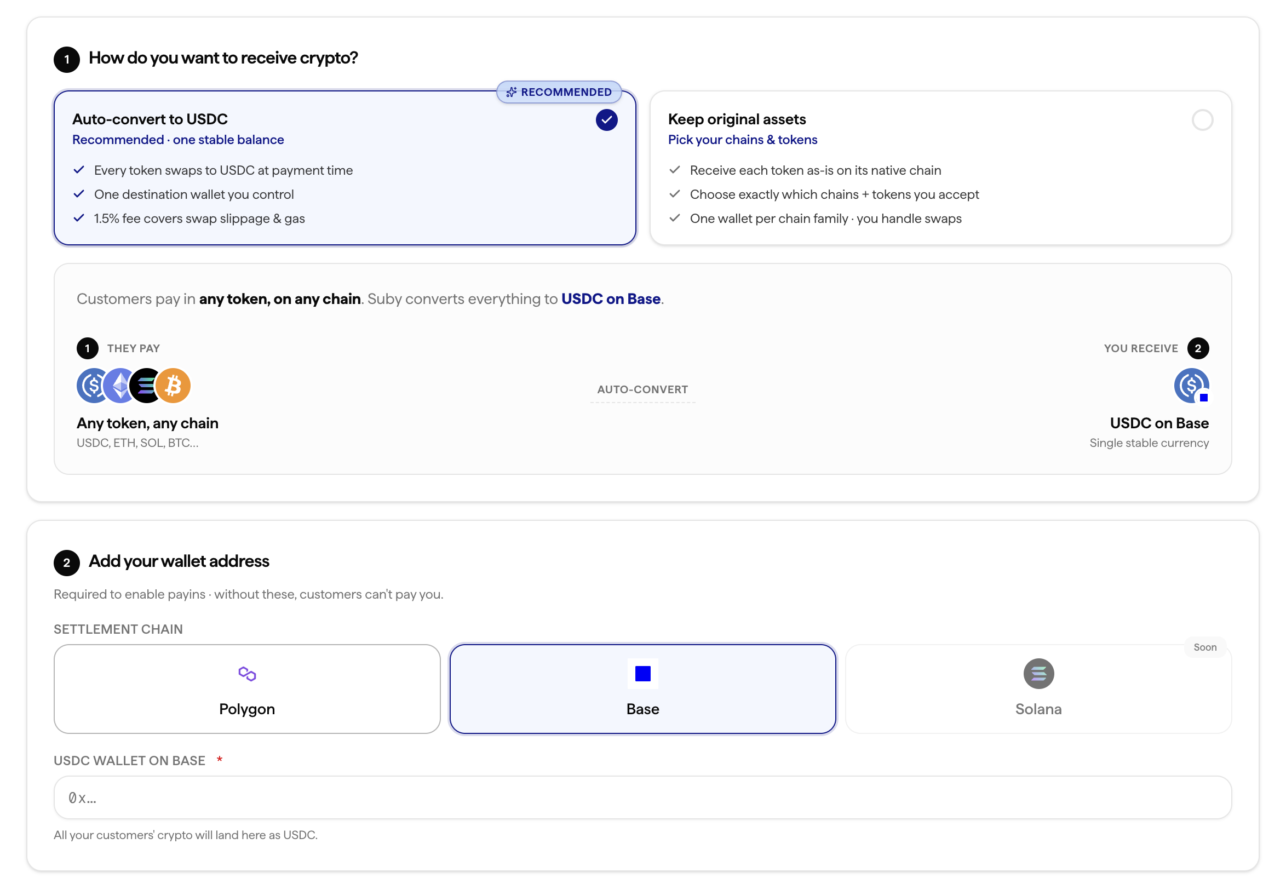1286x884 pixels.
Task: Click the Bitcoin coin icon under They Pay
Action: pos(173,386)
